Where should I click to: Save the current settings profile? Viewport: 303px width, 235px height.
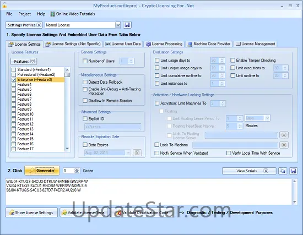[127, 25]
